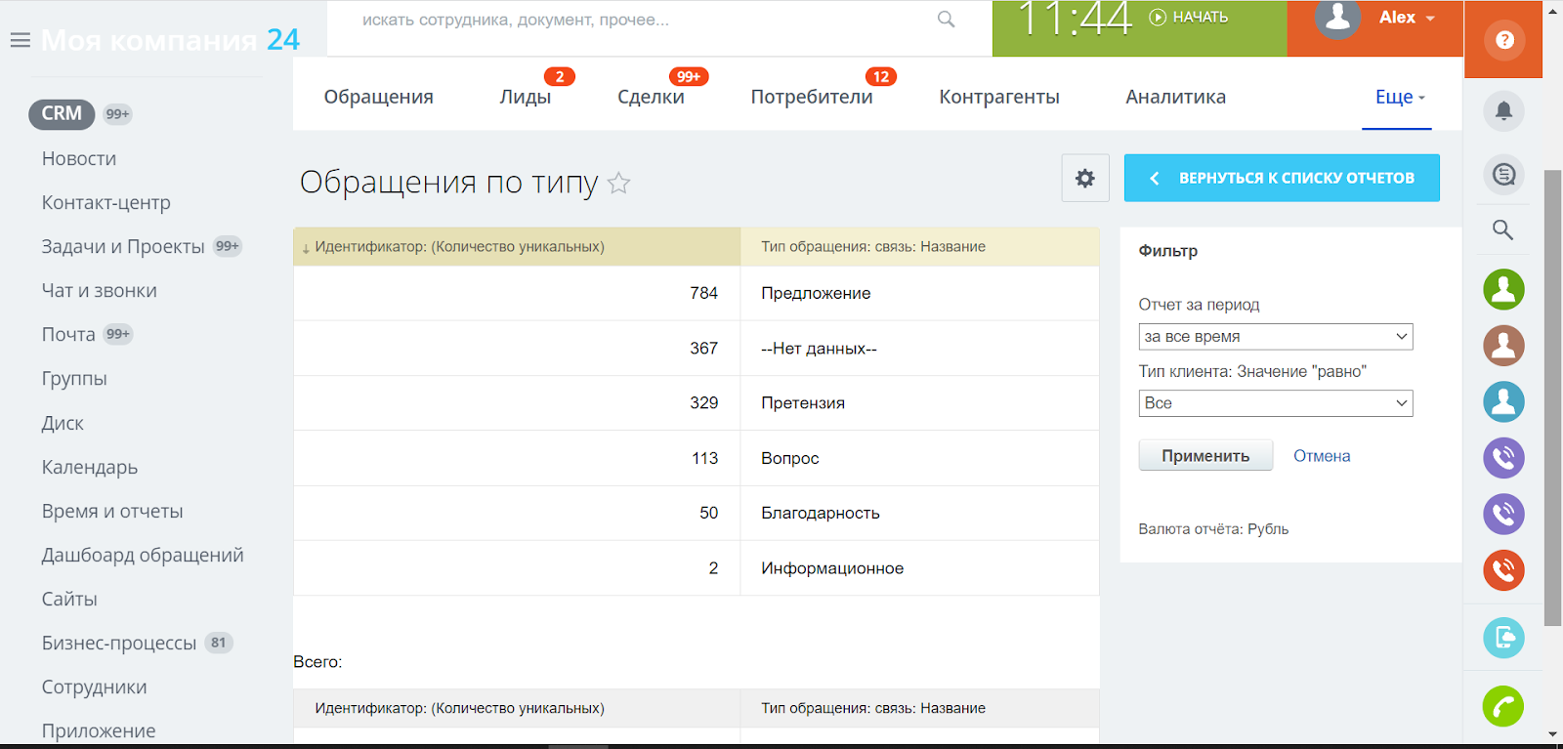
Task: Open the help question mark icon
Action: [1504, 40]
